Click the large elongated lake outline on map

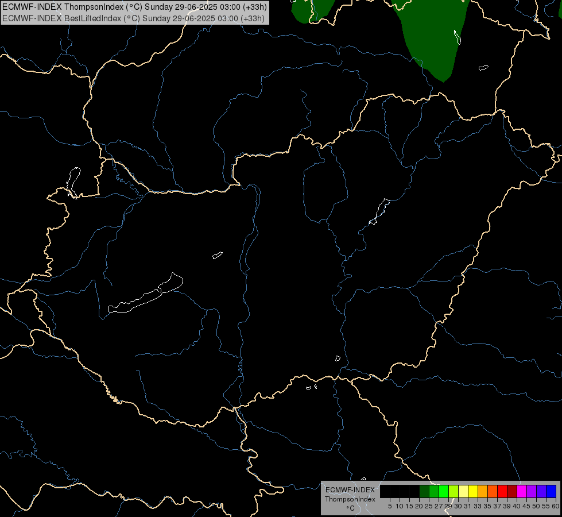145,294
